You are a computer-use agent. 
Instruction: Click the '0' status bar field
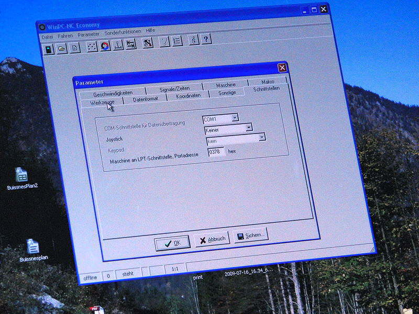(x=108, y=276)
